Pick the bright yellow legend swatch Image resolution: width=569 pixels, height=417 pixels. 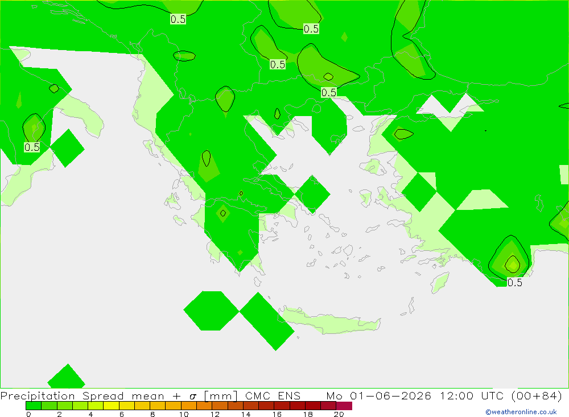pos(111,406)
